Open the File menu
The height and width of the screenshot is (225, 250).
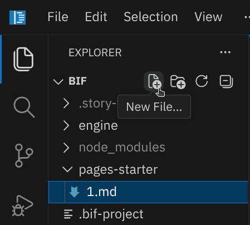pos(58,17)
